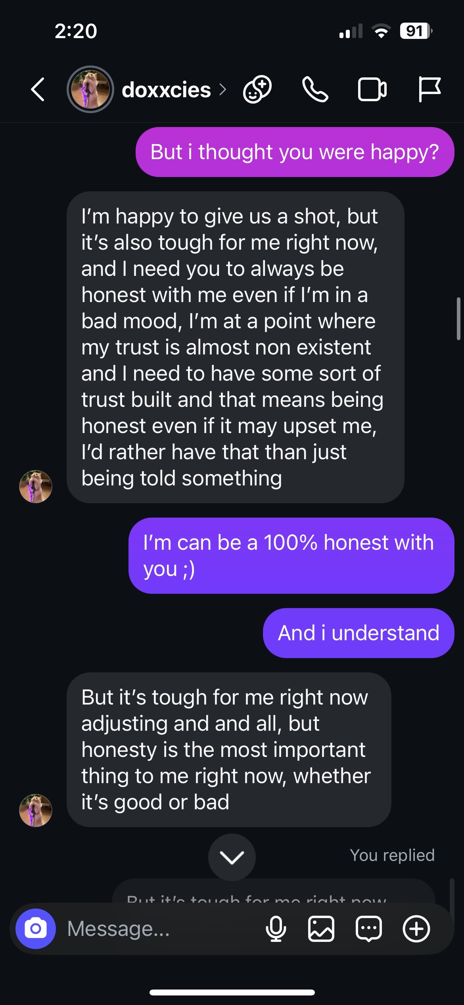Tap the back arrow to leave chat

point(38,89)
